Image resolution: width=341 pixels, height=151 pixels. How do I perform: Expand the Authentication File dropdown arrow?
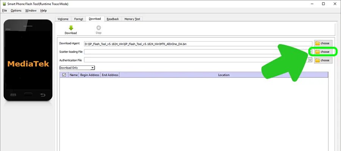310,60
